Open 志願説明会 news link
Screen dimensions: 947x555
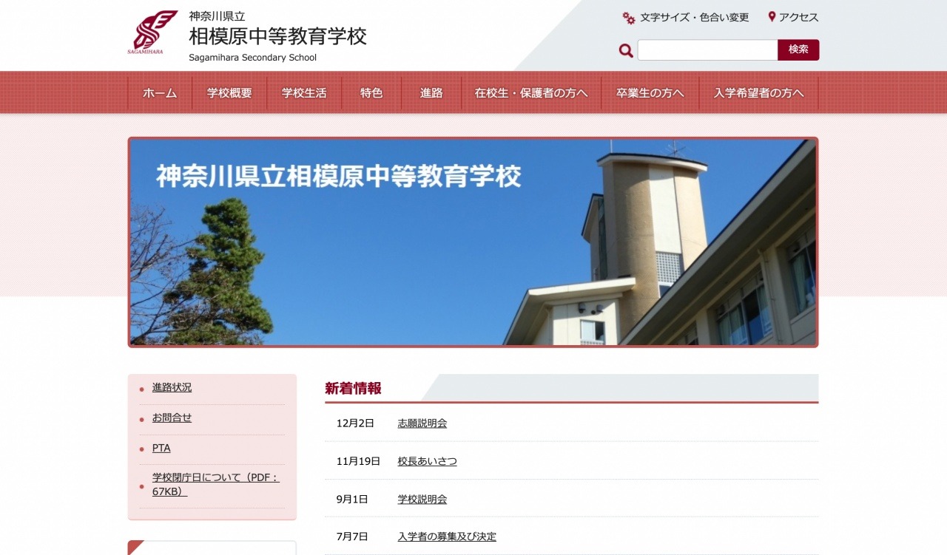pyautogui.click(x=422, y=423)
